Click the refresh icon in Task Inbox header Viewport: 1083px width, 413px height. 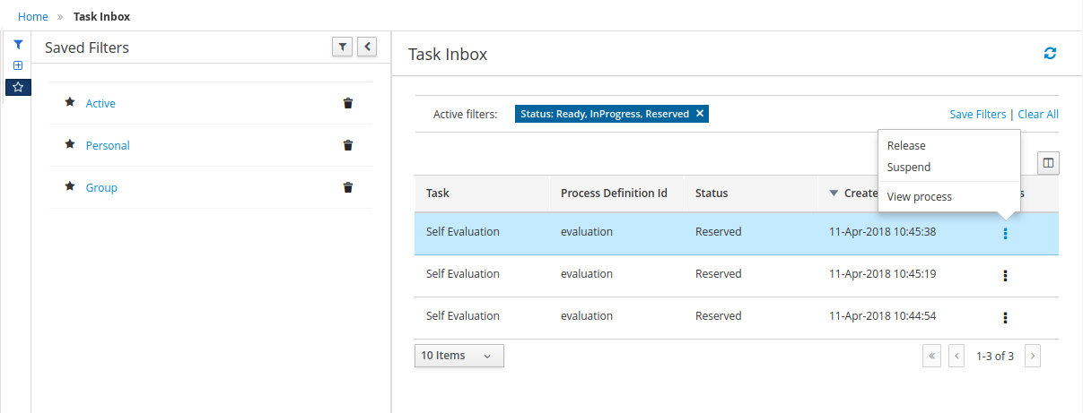[x=1050, y=54]
